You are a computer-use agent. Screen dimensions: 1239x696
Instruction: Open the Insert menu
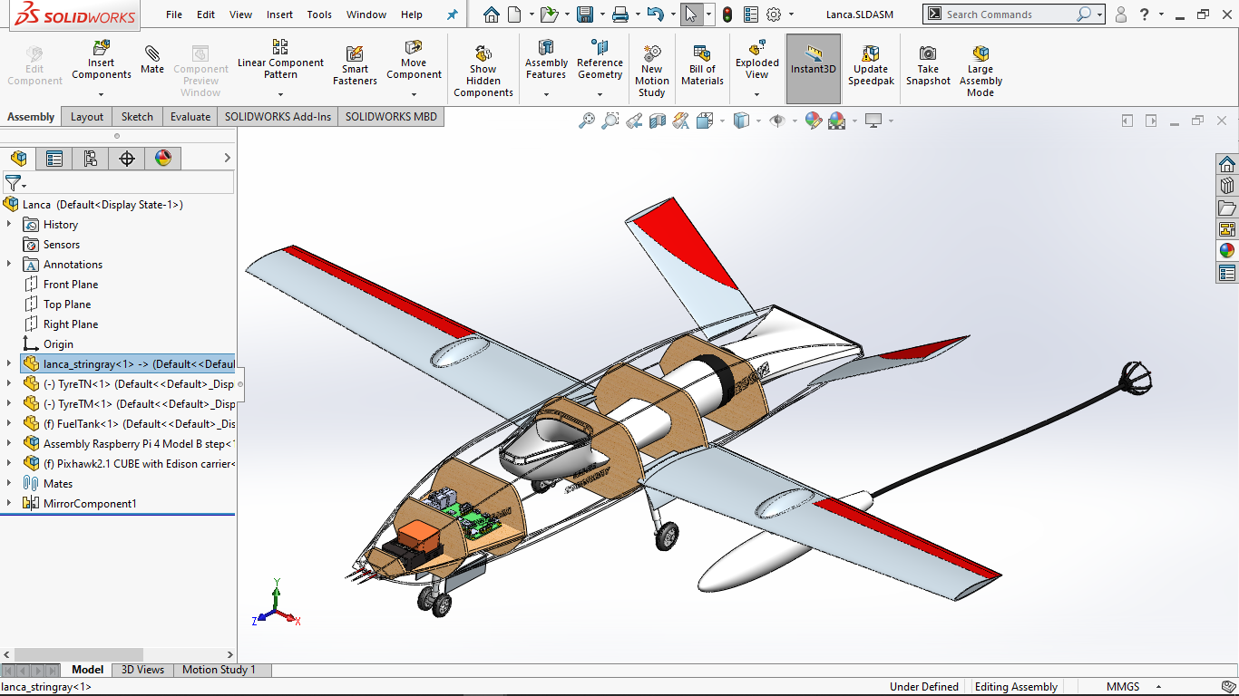tap(280, 14)
